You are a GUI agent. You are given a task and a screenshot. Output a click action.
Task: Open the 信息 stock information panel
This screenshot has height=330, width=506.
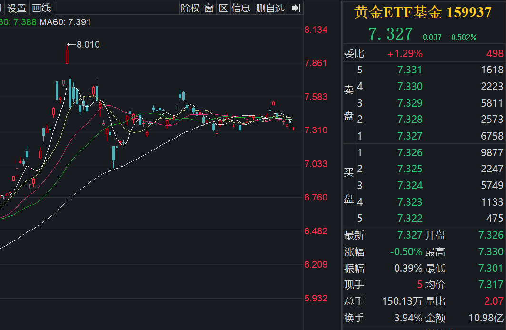pyautogui.click(x=240, y=8)
